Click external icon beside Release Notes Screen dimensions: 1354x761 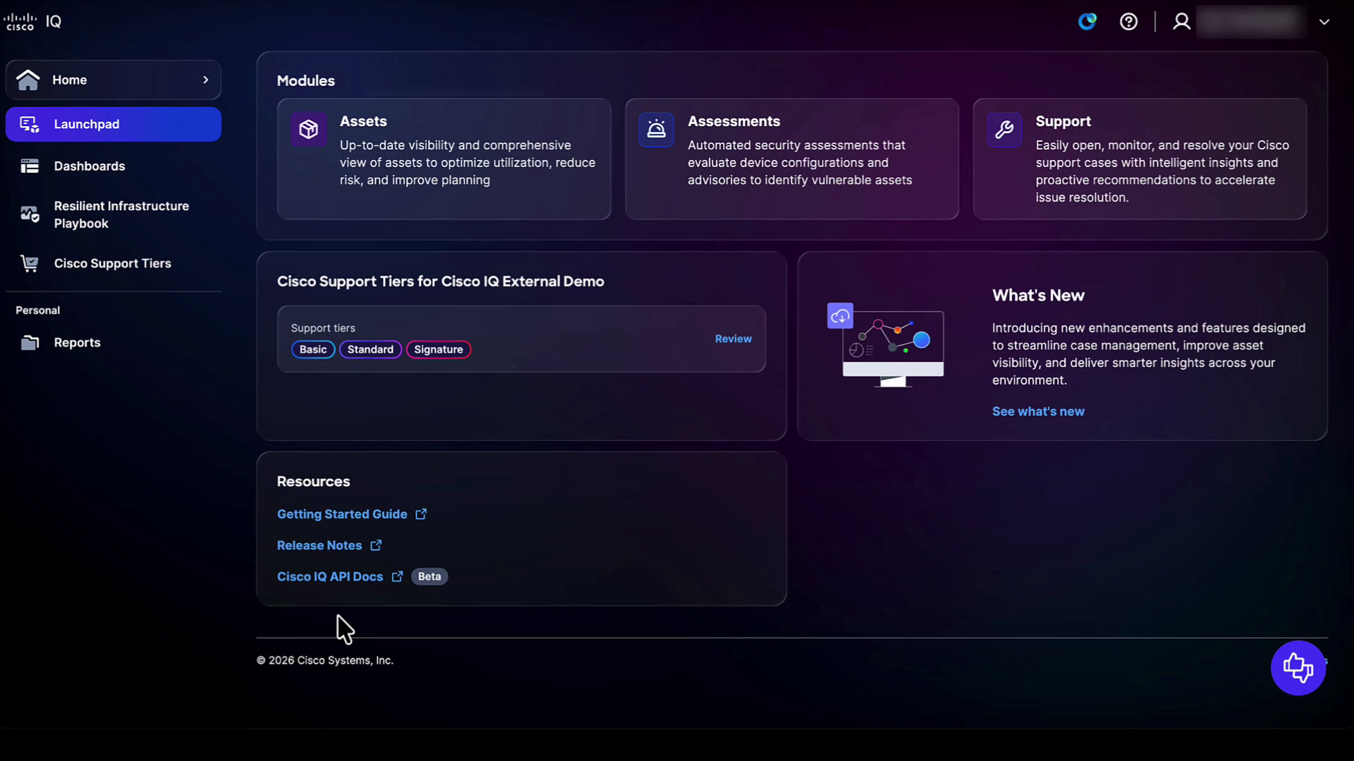376,545
